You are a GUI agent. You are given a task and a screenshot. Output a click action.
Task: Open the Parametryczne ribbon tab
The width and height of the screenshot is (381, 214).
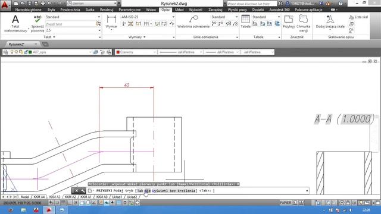130,10
